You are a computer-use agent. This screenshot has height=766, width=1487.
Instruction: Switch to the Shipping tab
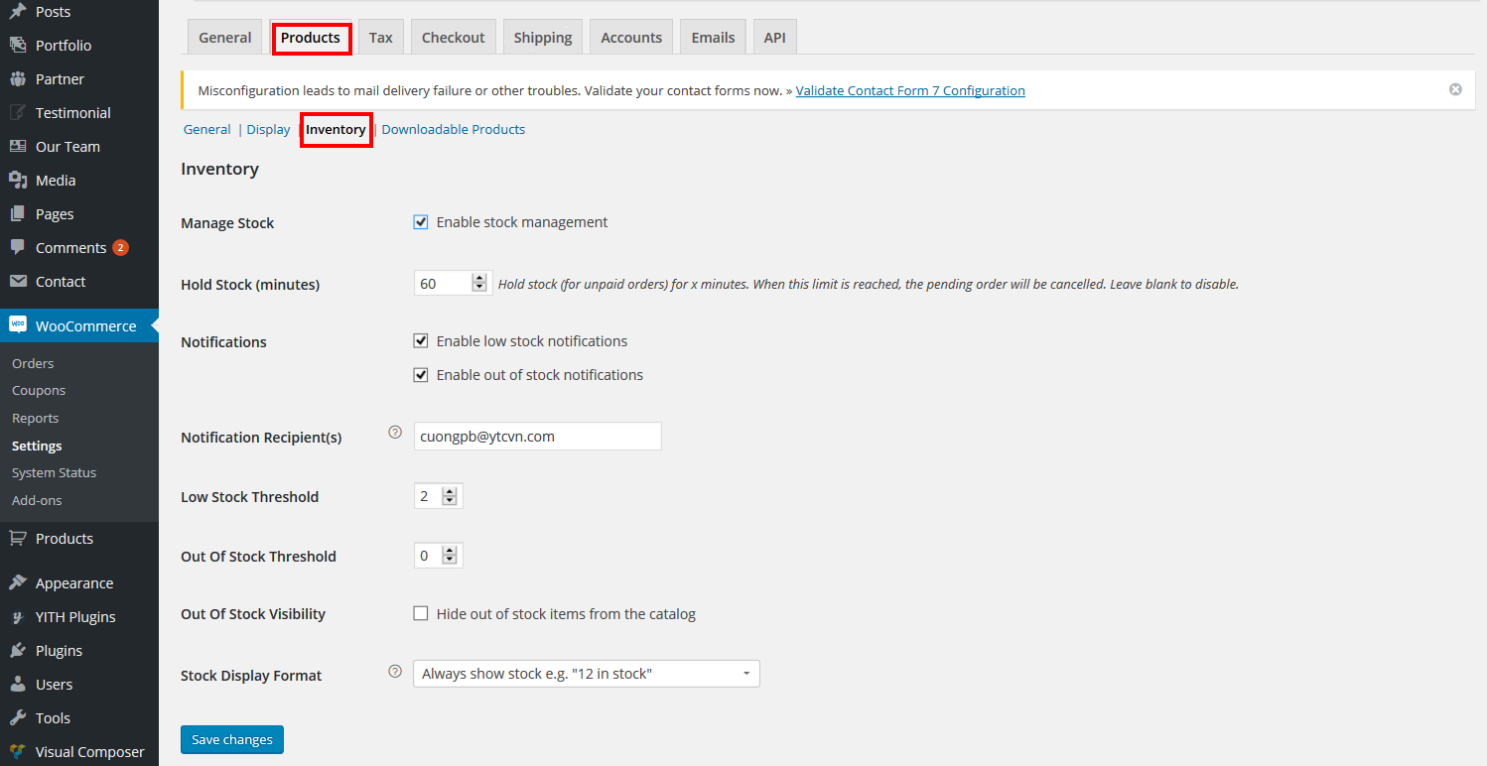point(542,38)
